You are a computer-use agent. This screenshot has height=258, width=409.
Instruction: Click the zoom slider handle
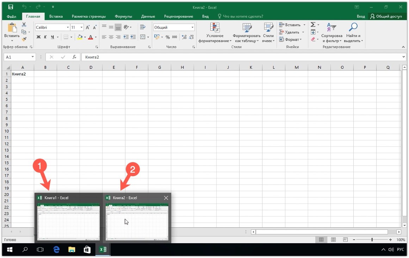[372, 239]
